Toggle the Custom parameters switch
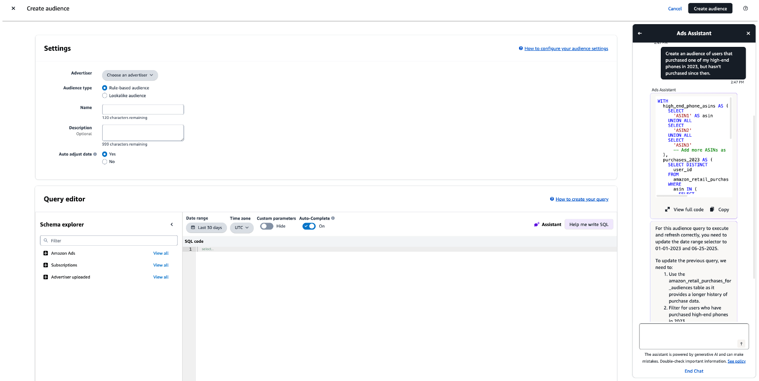This screenshot has height=381, width=759. 266,226
